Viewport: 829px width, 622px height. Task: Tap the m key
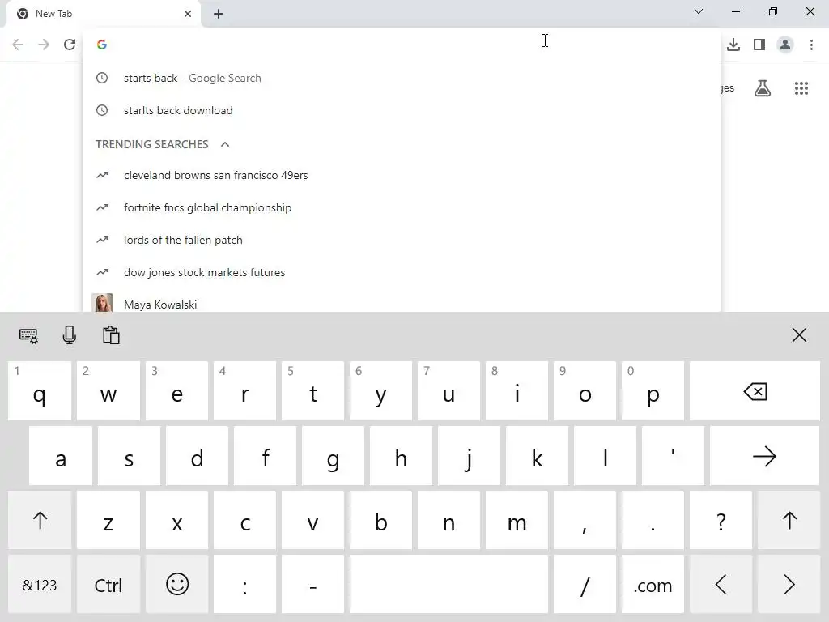(517, 521)
